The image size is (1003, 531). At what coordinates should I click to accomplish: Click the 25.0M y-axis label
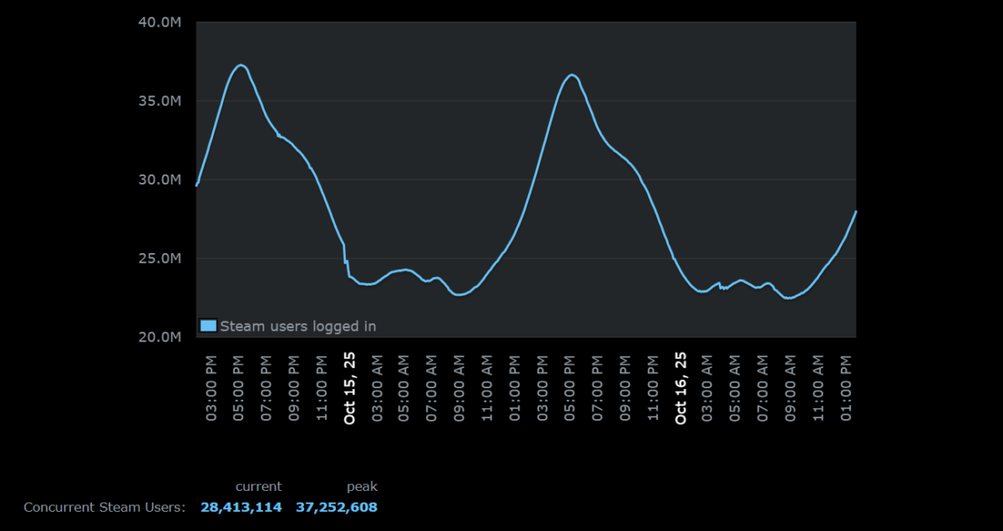coord(159,259)
